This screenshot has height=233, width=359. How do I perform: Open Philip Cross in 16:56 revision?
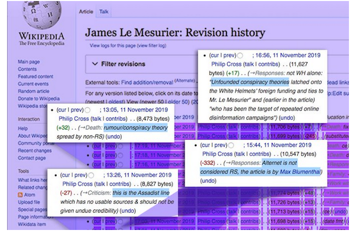click(226, 64)
